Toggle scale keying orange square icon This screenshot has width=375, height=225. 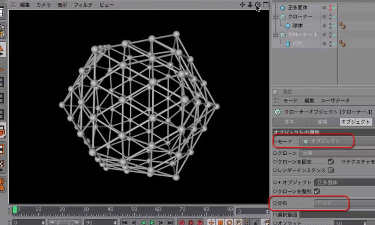coord(220,223)
